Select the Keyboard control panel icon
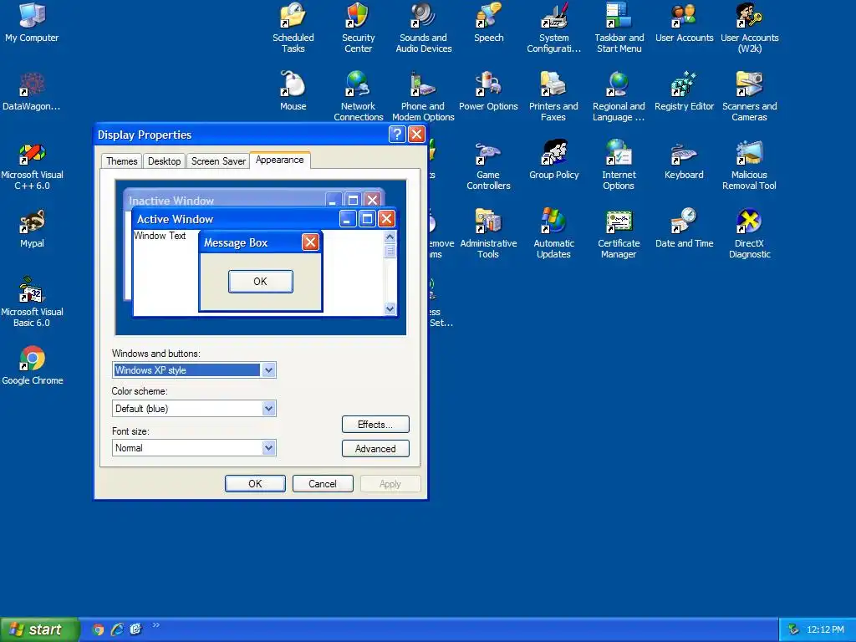Viewport: 856px width, 642px height. (684, 160)
